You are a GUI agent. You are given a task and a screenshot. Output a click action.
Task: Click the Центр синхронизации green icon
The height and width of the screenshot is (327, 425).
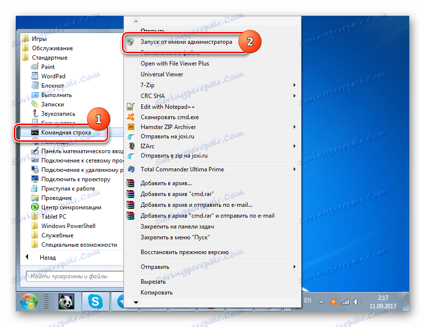click(35, 207)
